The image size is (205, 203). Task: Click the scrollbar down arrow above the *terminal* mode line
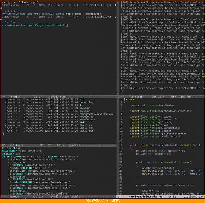click(118, 94)
